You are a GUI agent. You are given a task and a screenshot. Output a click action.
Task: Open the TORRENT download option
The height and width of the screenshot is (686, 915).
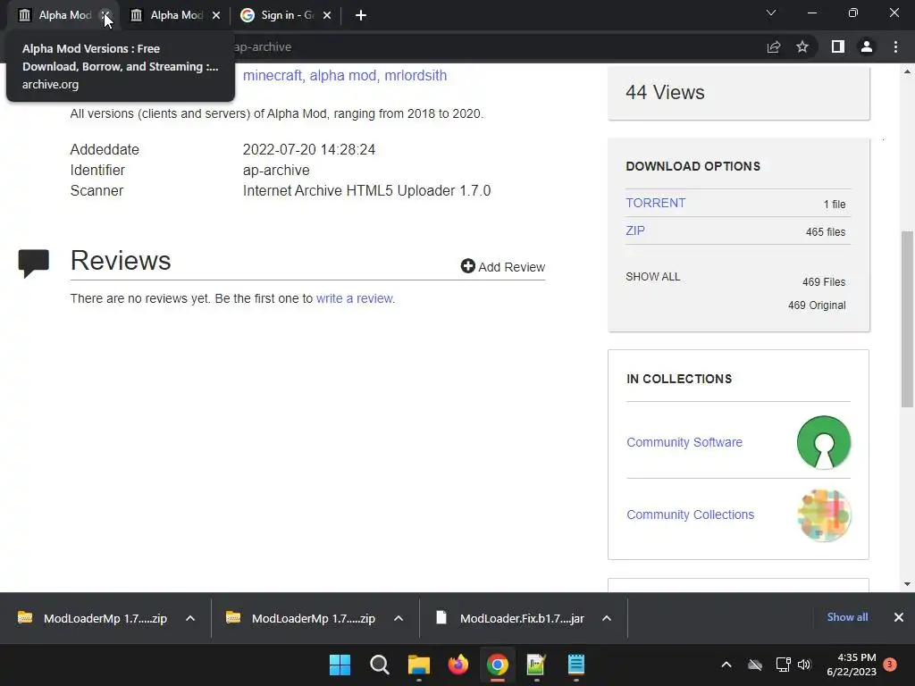click(x=655, y=203)
